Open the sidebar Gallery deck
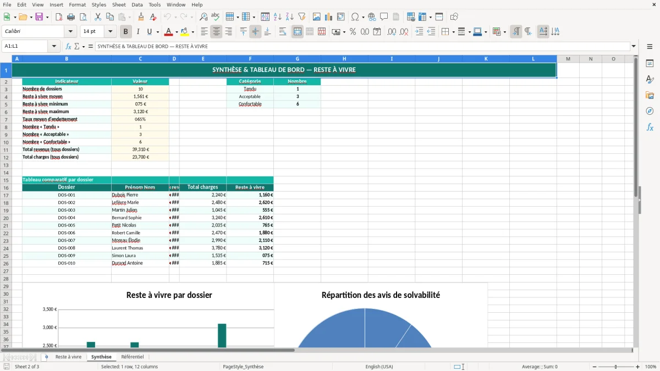 coord(650,96)
